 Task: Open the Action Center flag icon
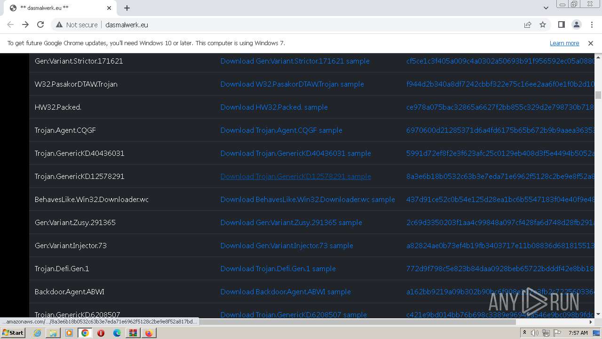point(557,333)
